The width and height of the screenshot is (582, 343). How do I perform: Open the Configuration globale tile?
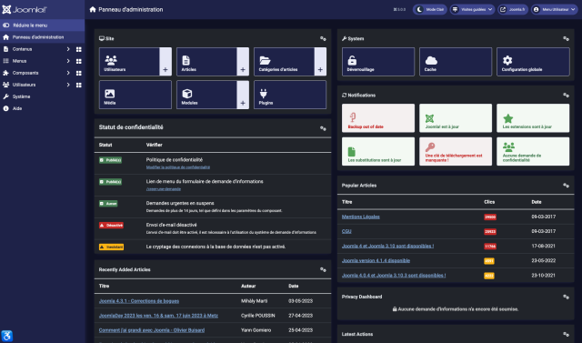click(x=533, y=62)
